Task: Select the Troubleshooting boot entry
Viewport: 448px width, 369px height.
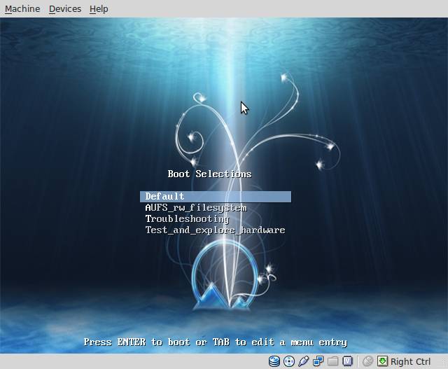Action: pos(187,219)
